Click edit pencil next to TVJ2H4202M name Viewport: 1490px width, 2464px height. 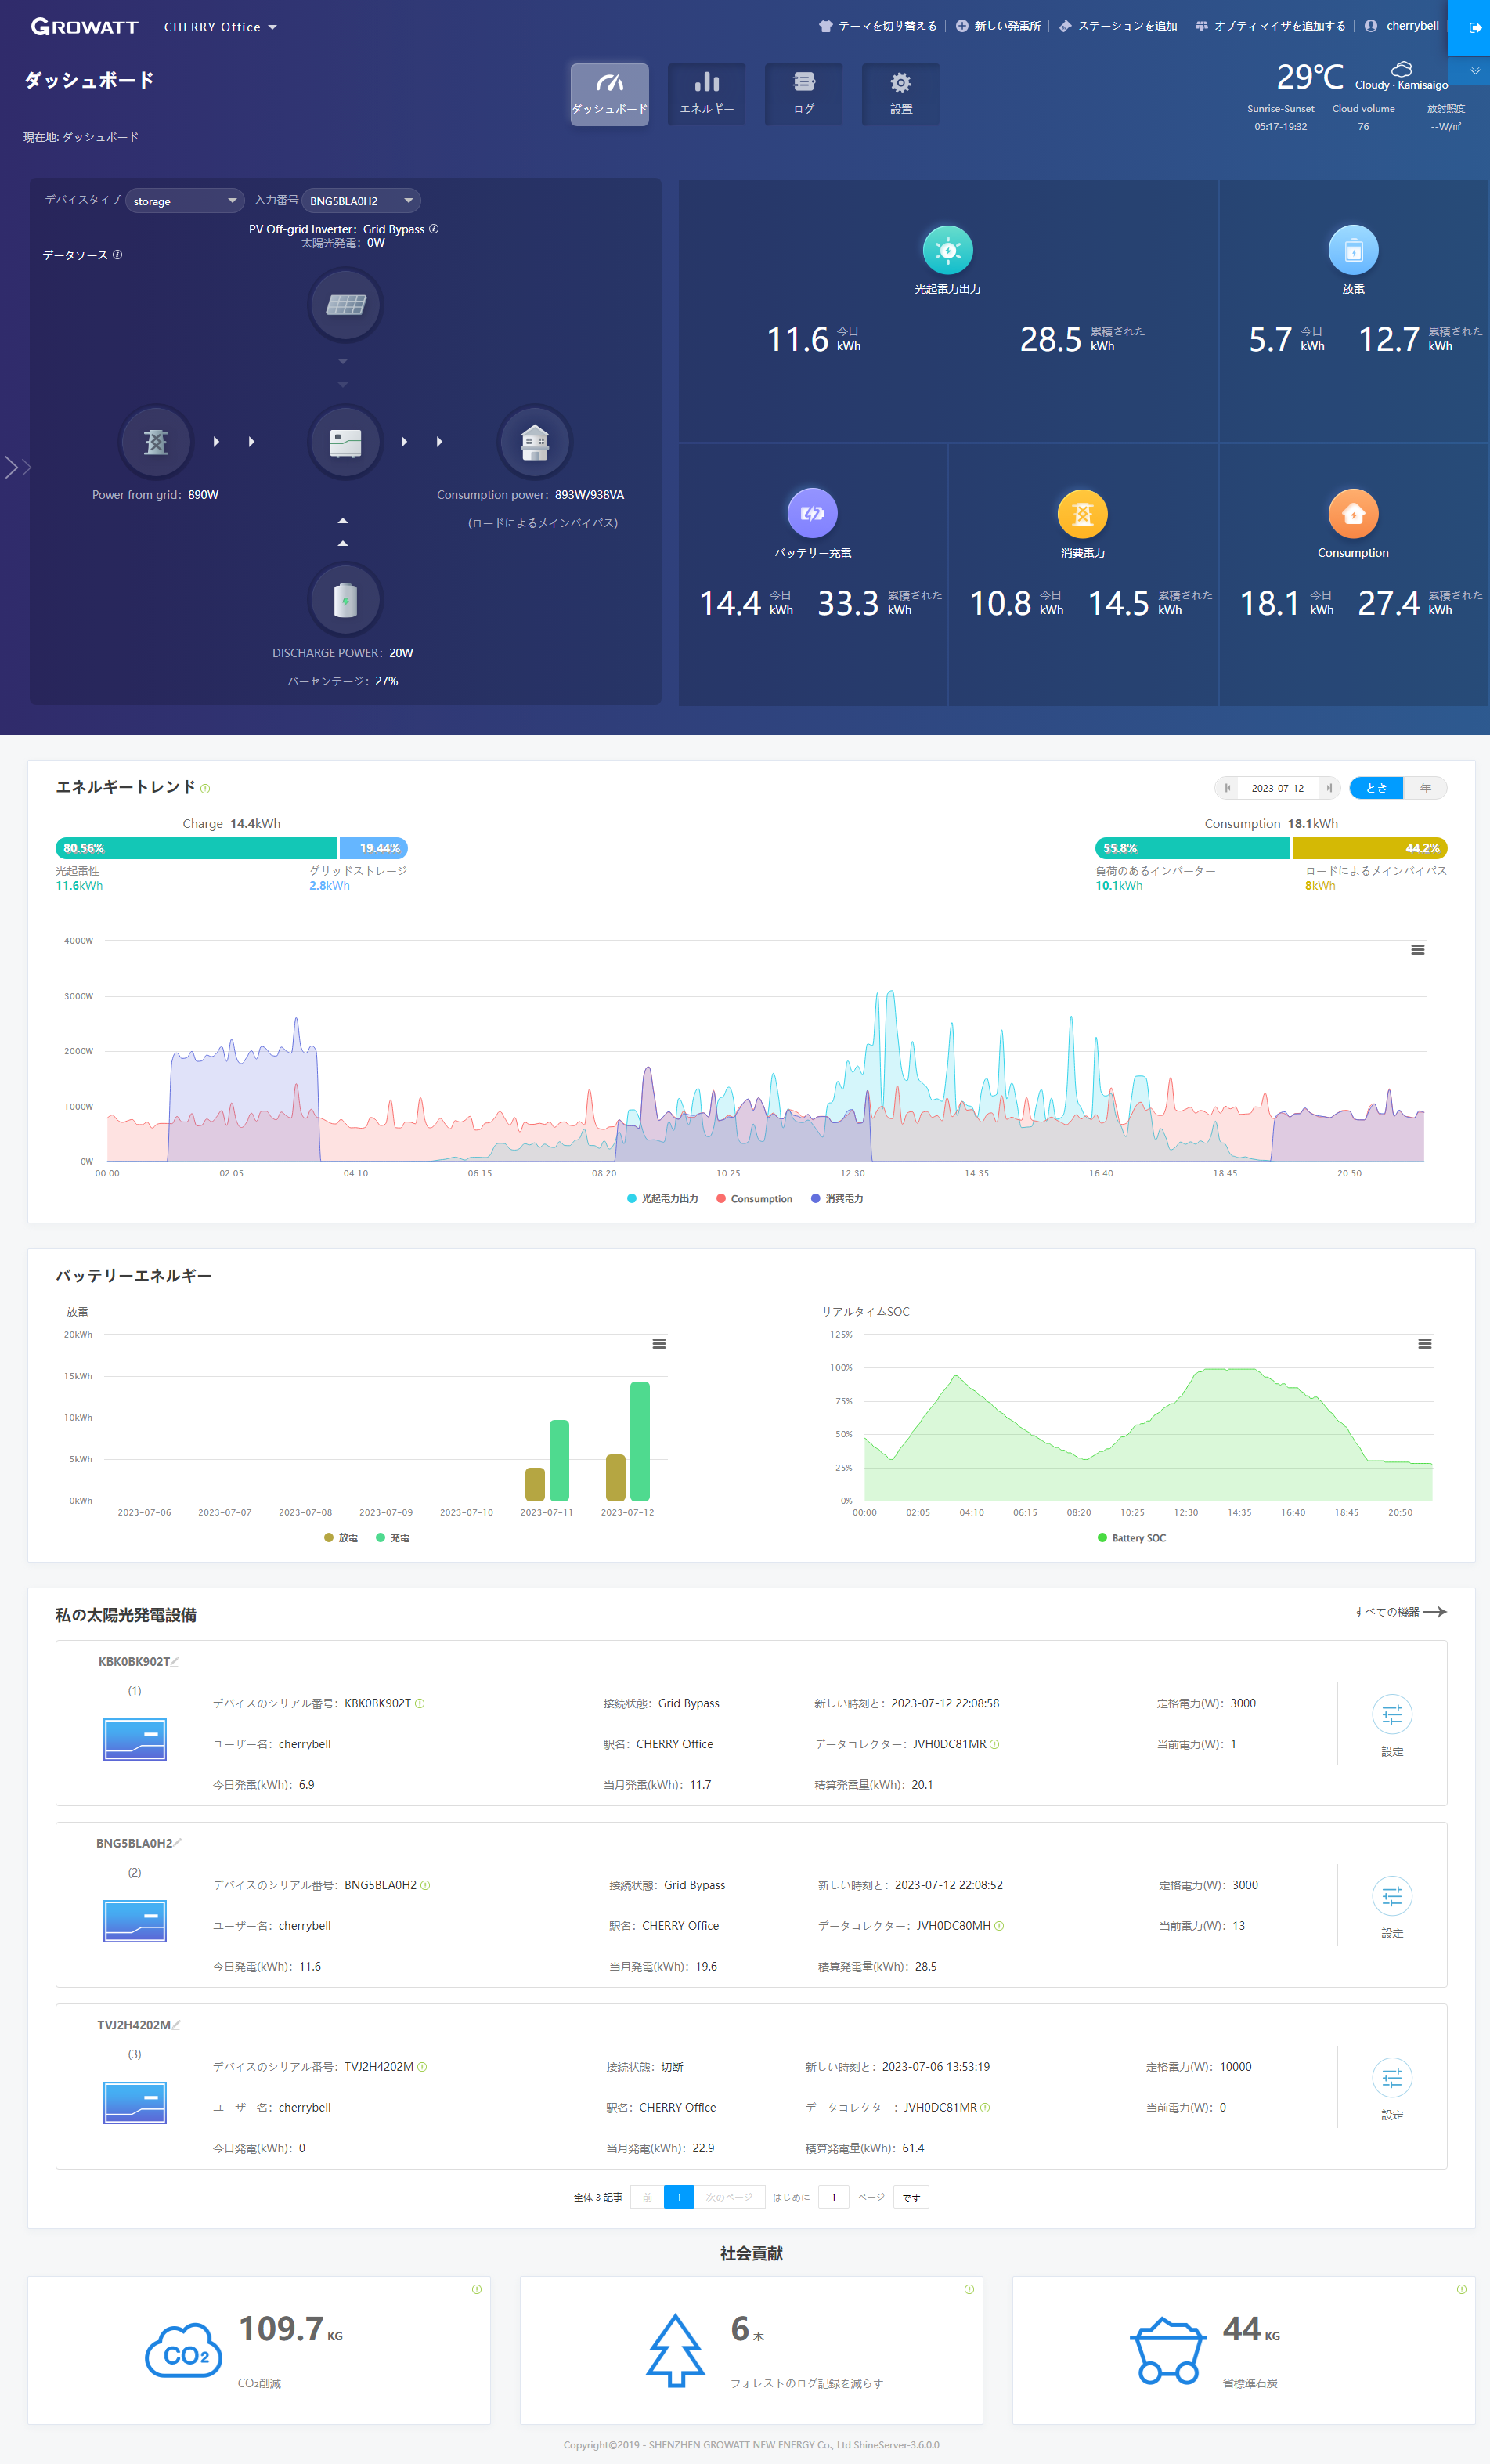[177, 2024]
